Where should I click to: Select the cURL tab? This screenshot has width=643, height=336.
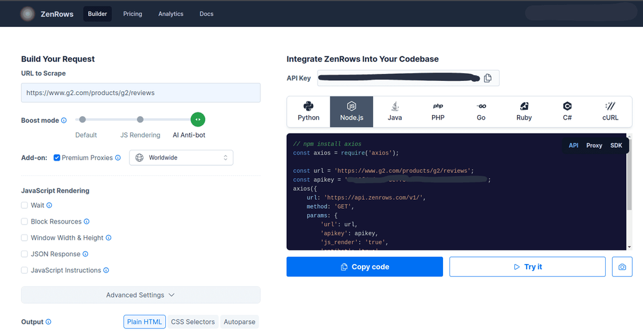pyautogui.click(x=610, y=112)
